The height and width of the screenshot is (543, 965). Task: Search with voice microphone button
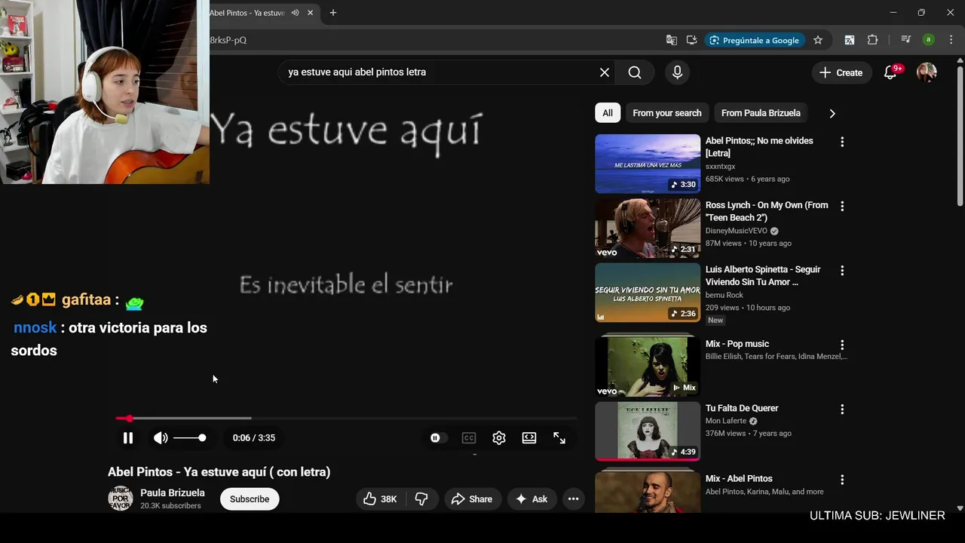click(x=677, y=72)
